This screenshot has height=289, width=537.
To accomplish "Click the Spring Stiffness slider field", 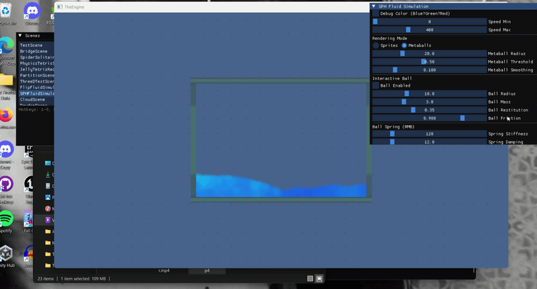I will pyautogui.click(x=429, y=134).
